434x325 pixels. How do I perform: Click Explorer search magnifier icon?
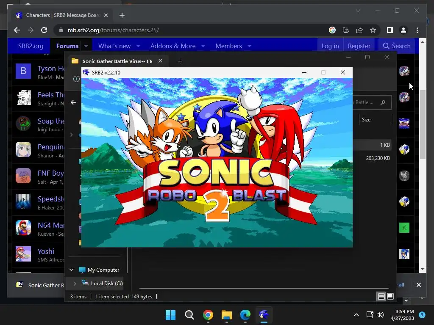[x=383, y=102]
